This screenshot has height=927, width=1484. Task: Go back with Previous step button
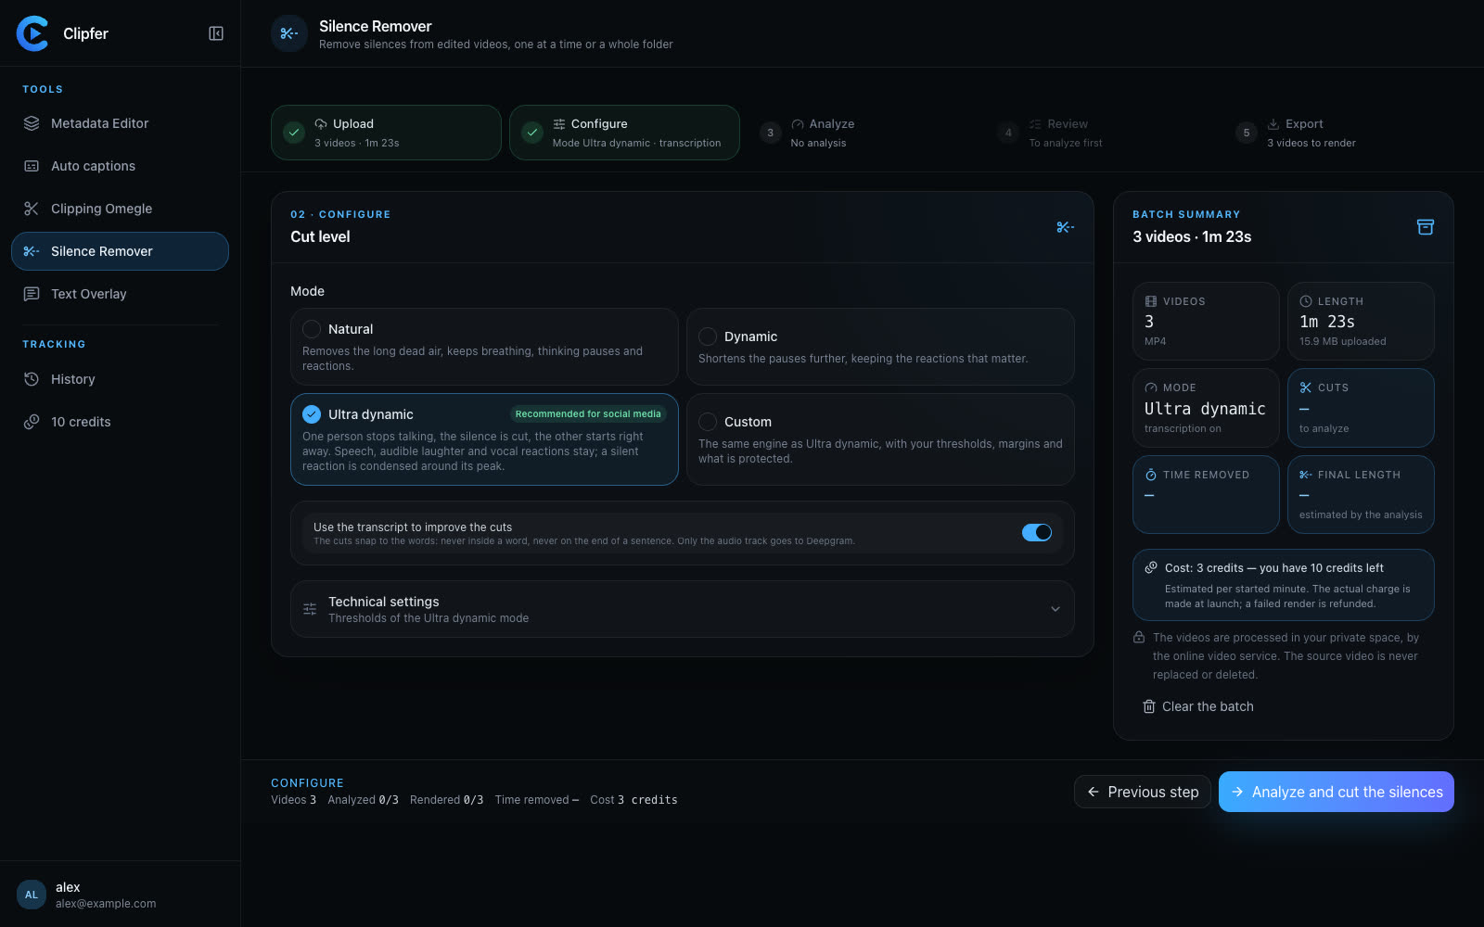coord(1143,792)
